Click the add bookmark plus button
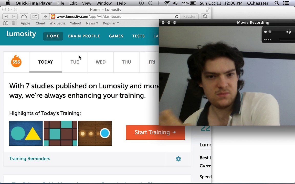This screenshot has height=184, width=295. pyautogui.click(x=45, y=16)
